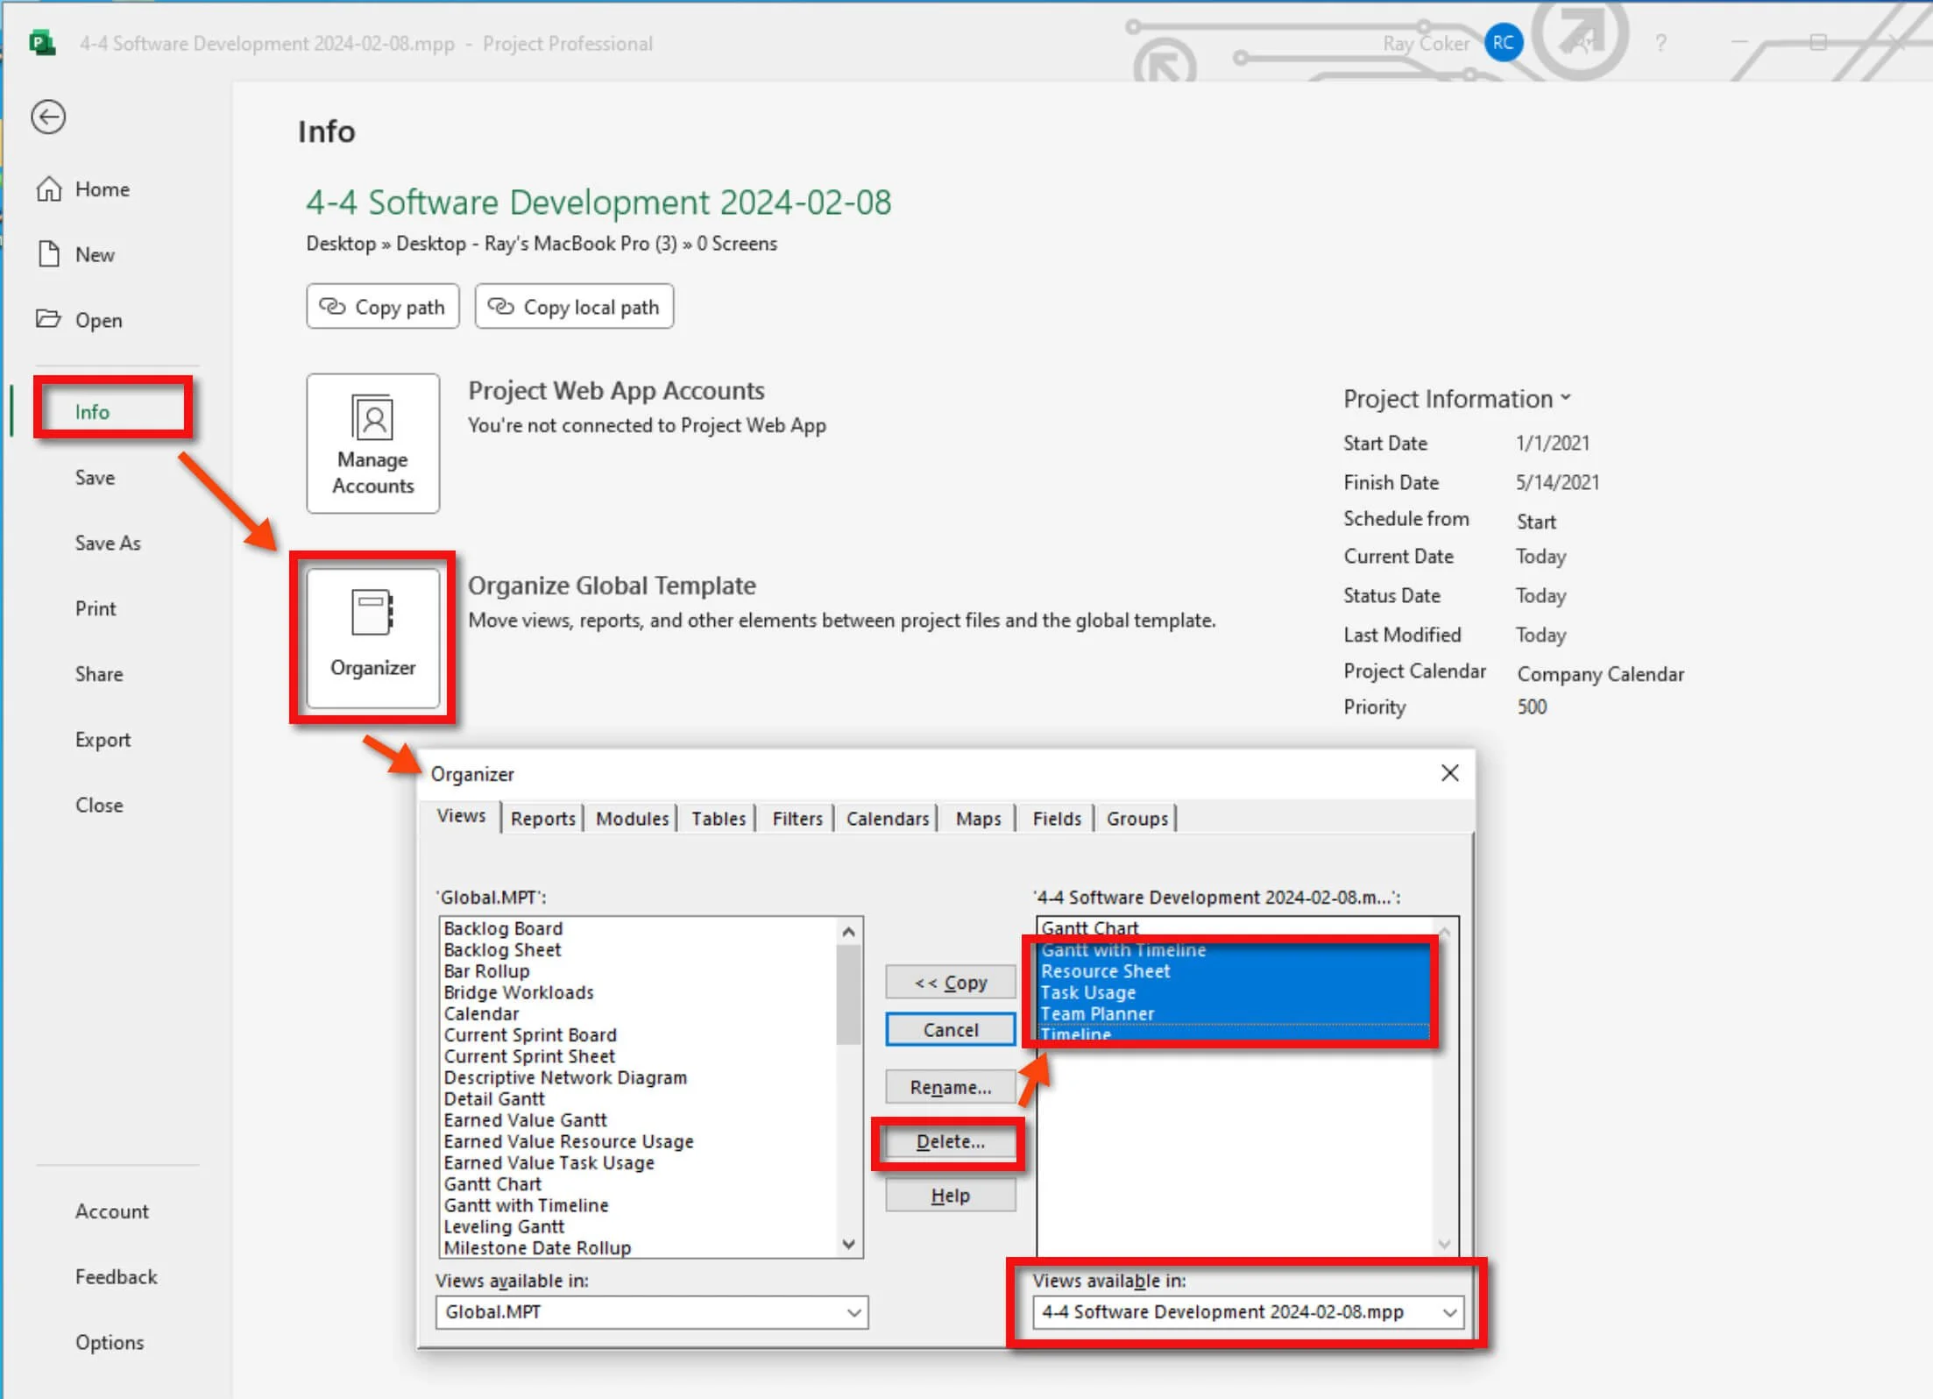Select Bridge Workloads view
Image resolution: width=1933 pixels, height=1399 pixels.
tap(519, 992)
